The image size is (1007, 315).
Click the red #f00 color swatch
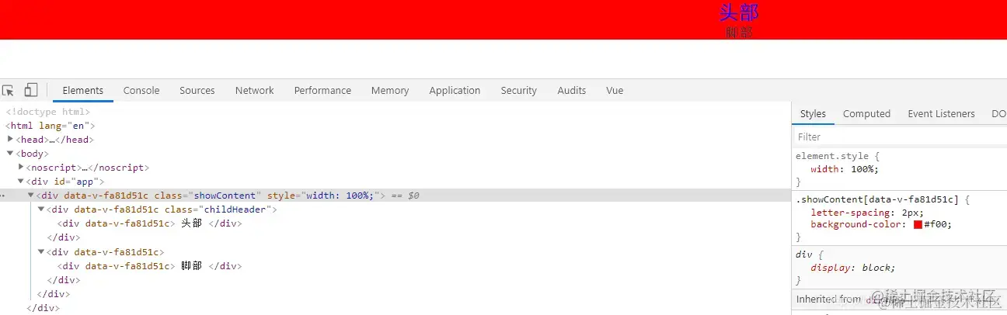pyautogui.click(x=918, y=225)
